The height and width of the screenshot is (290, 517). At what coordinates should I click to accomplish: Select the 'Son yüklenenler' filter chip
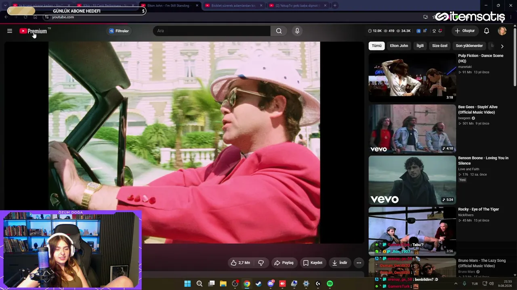click(469, 46)
